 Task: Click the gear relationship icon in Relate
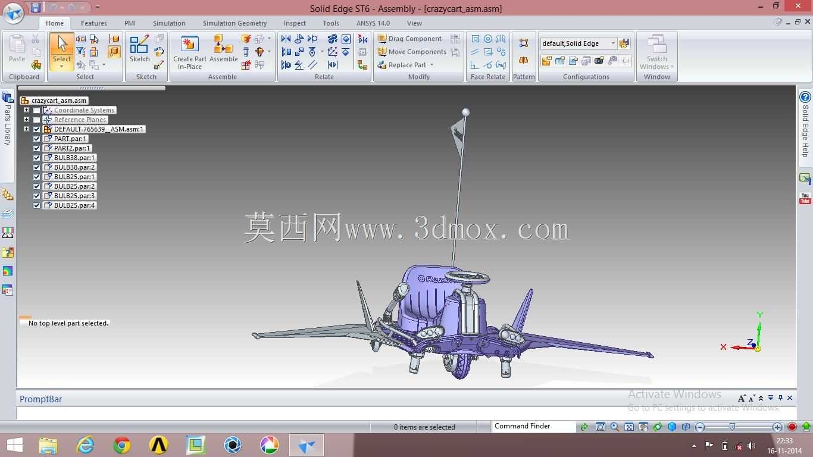[333, 39]
